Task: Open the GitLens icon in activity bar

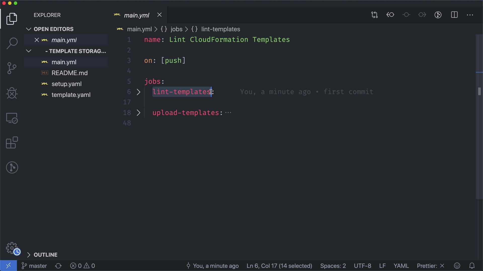Action: [12, 168]
